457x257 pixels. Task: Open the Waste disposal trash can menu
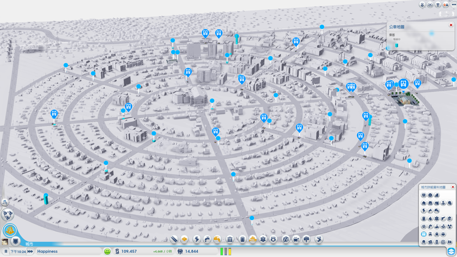[x=243, y=239]
